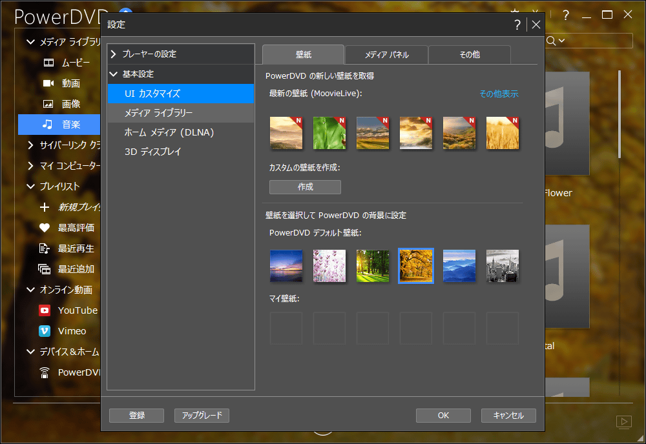The height and width of the screenshot is (444, 646).
Task: Click the Flower album label behind the dialog
Action: [x=558, y=193]
